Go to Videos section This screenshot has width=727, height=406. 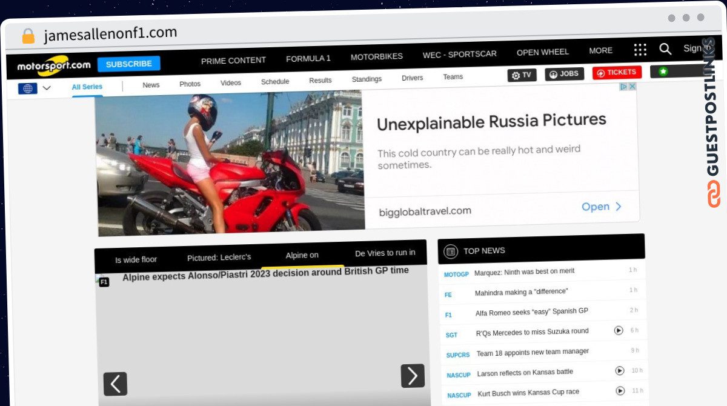pos(231,83)
